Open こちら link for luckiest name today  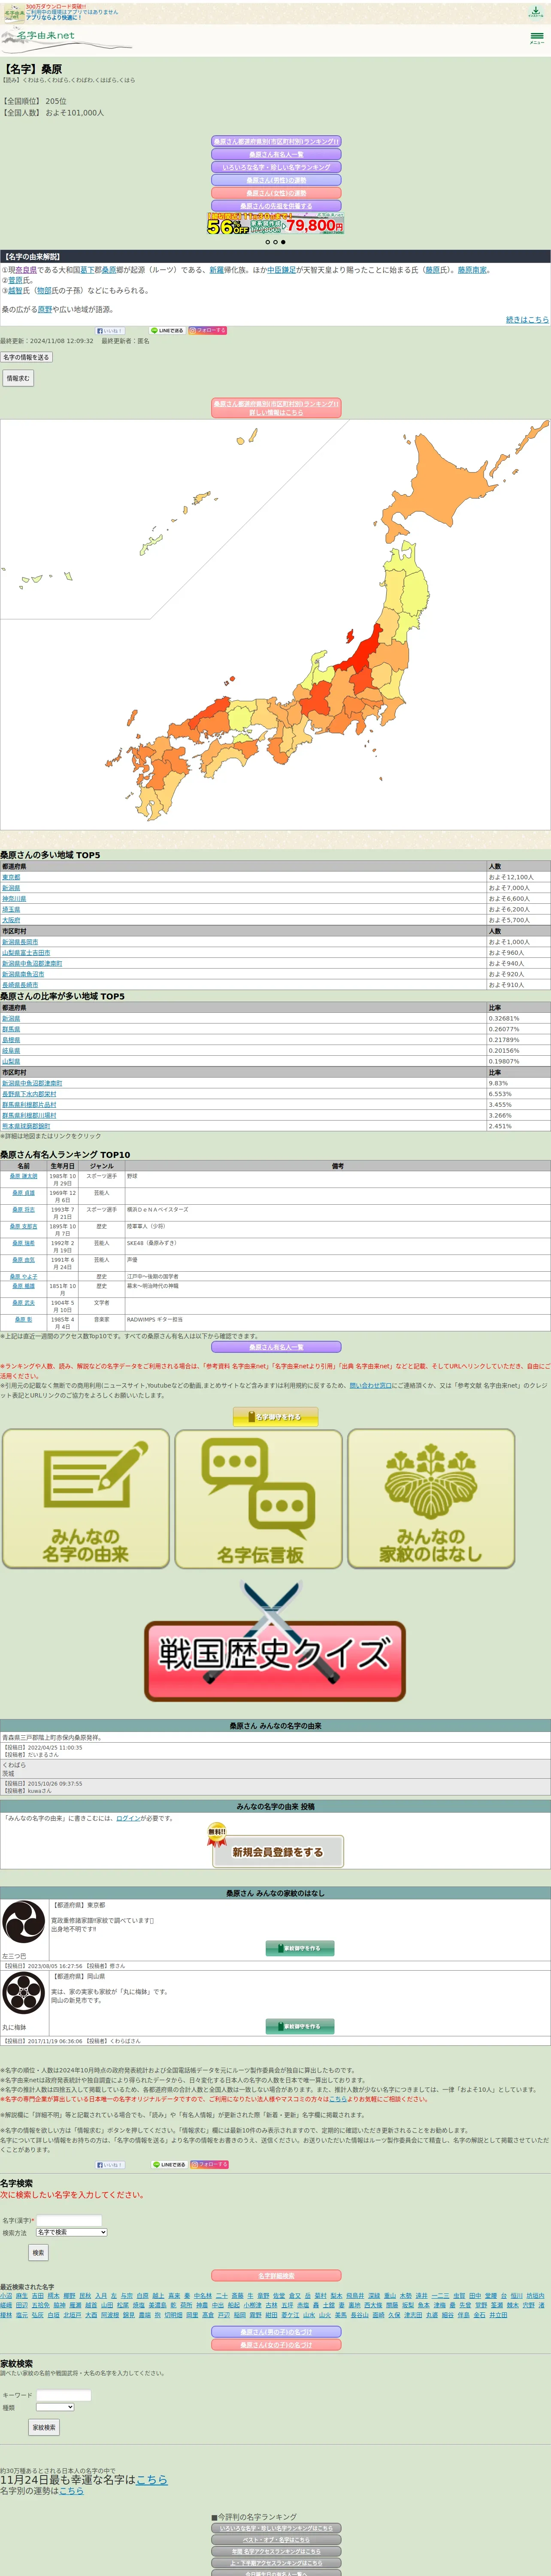coord(152,2479)
